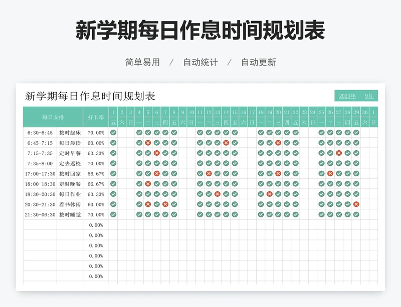The height and width of the screenshot is (307, 401).
Task: Click the 按时睡觉 task name cell
Action: tap(70, 214)
